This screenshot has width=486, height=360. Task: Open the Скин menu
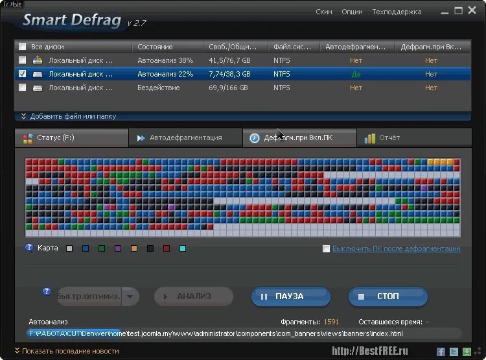[324, 12]
